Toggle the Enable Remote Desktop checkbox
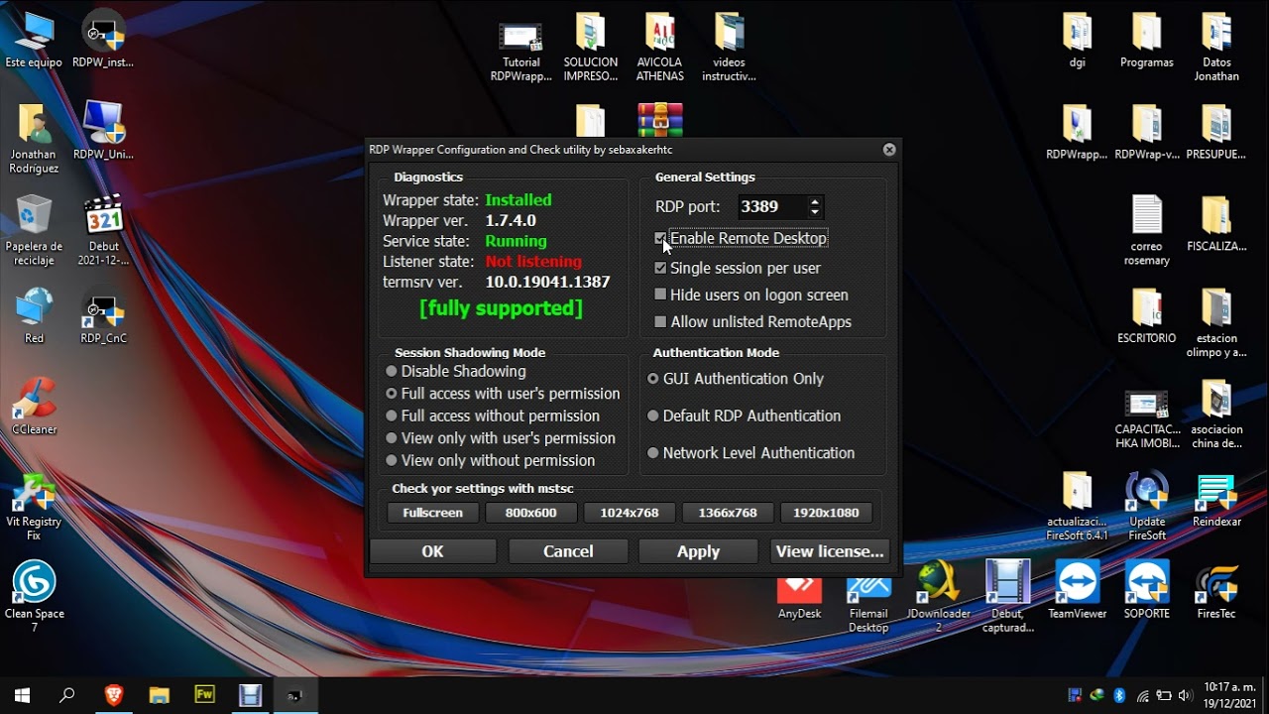 [x=660, y=239]
